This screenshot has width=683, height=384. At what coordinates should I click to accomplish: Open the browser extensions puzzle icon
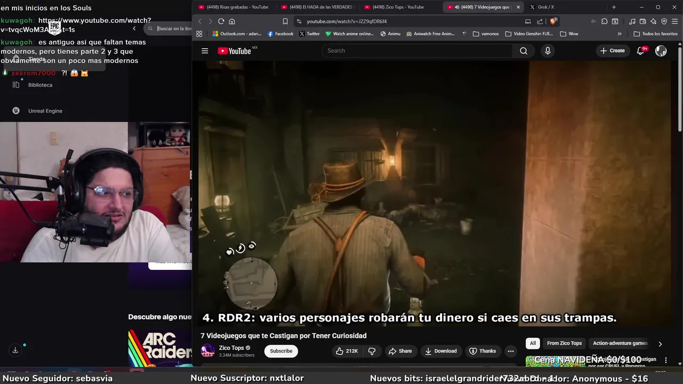click(604, 21)
